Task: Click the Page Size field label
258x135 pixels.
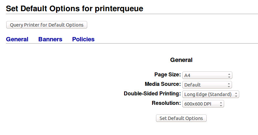Action: (168, 75)
